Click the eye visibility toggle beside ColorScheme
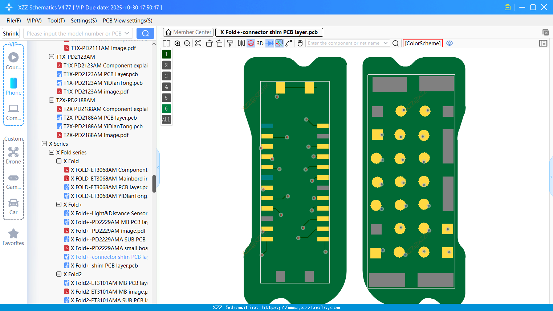The image size is (553, 311). [x=450, y=43]
